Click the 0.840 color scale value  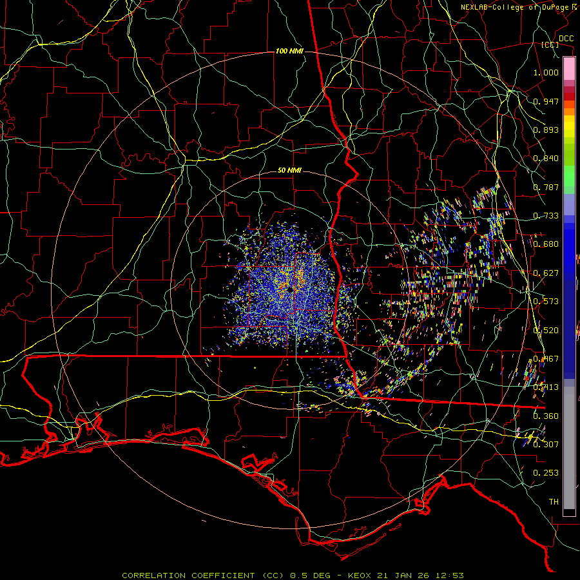pos(546,159)
